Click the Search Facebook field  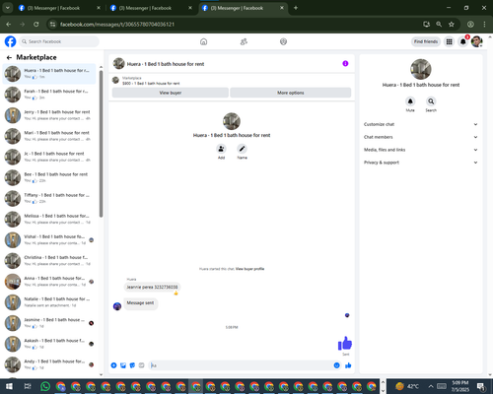click(x=59, y=41)
